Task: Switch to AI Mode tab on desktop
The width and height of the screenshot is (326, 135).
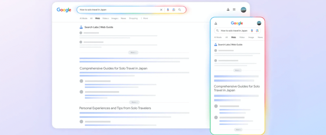Action: 83,18
